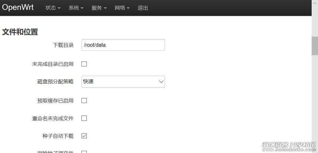Tick the 重命名未完成文件 checkbox
The width and height of the screenshot is (318, 153).
[84, 118]
